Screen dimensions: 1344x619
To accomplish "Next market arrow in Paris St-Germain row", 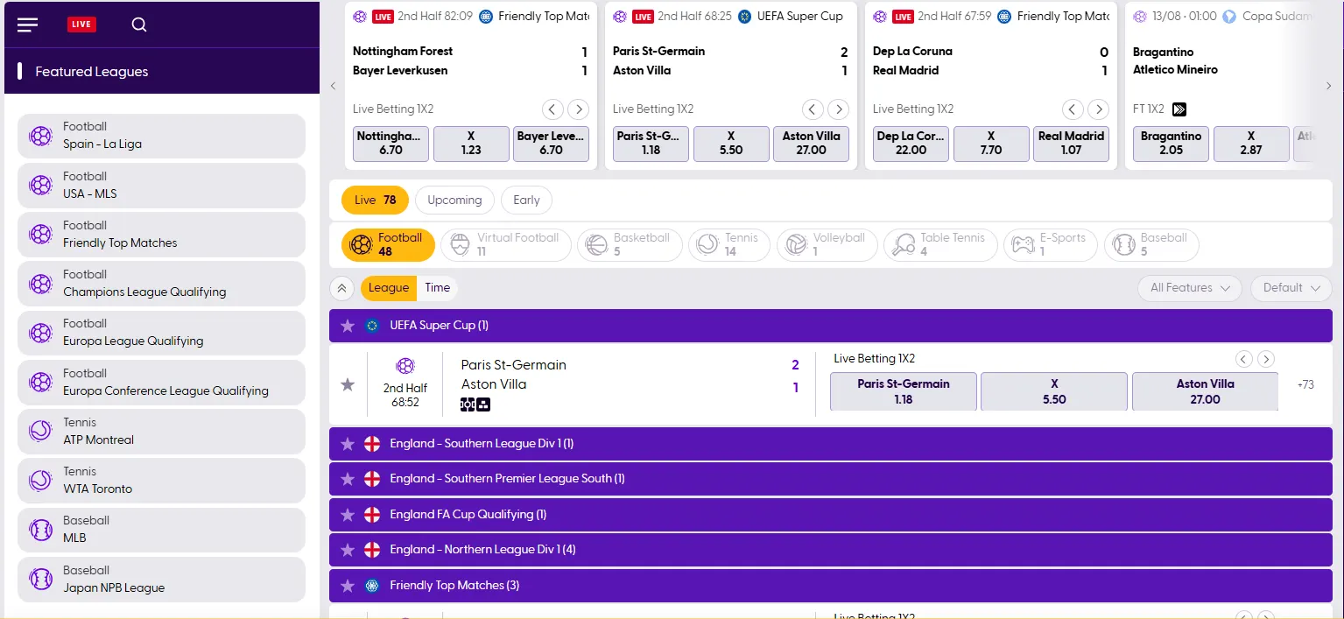I will coord(1266,359).
